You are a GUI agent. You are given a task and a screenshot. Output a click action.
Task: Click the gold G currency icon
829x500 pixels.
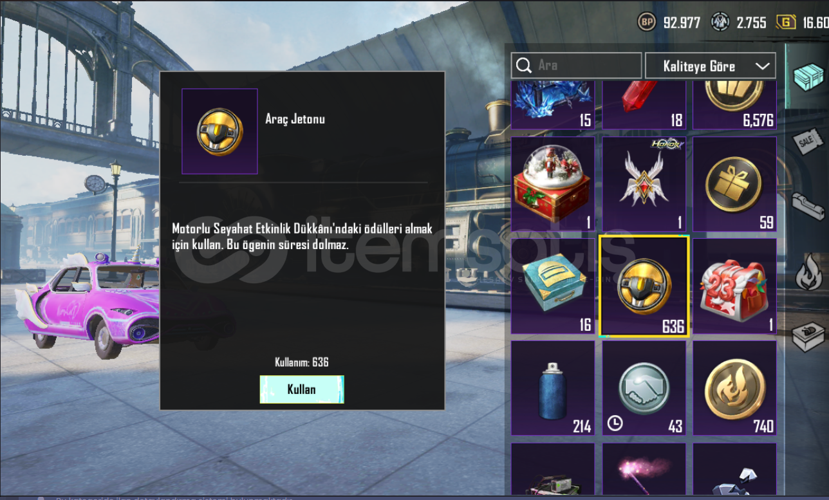coord(785,23)
